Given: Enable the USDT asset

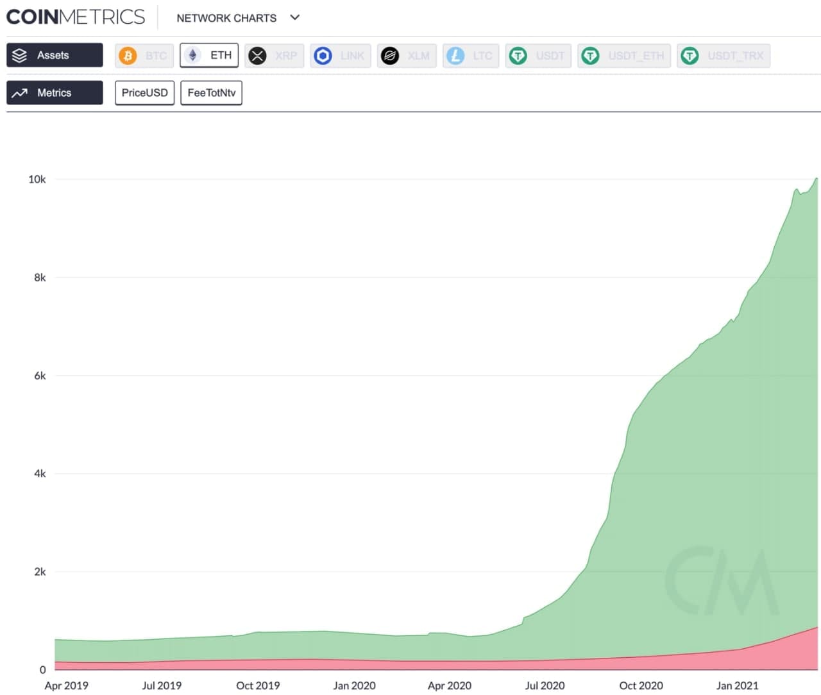Looking at the screenshot, I should click(538, 56).
